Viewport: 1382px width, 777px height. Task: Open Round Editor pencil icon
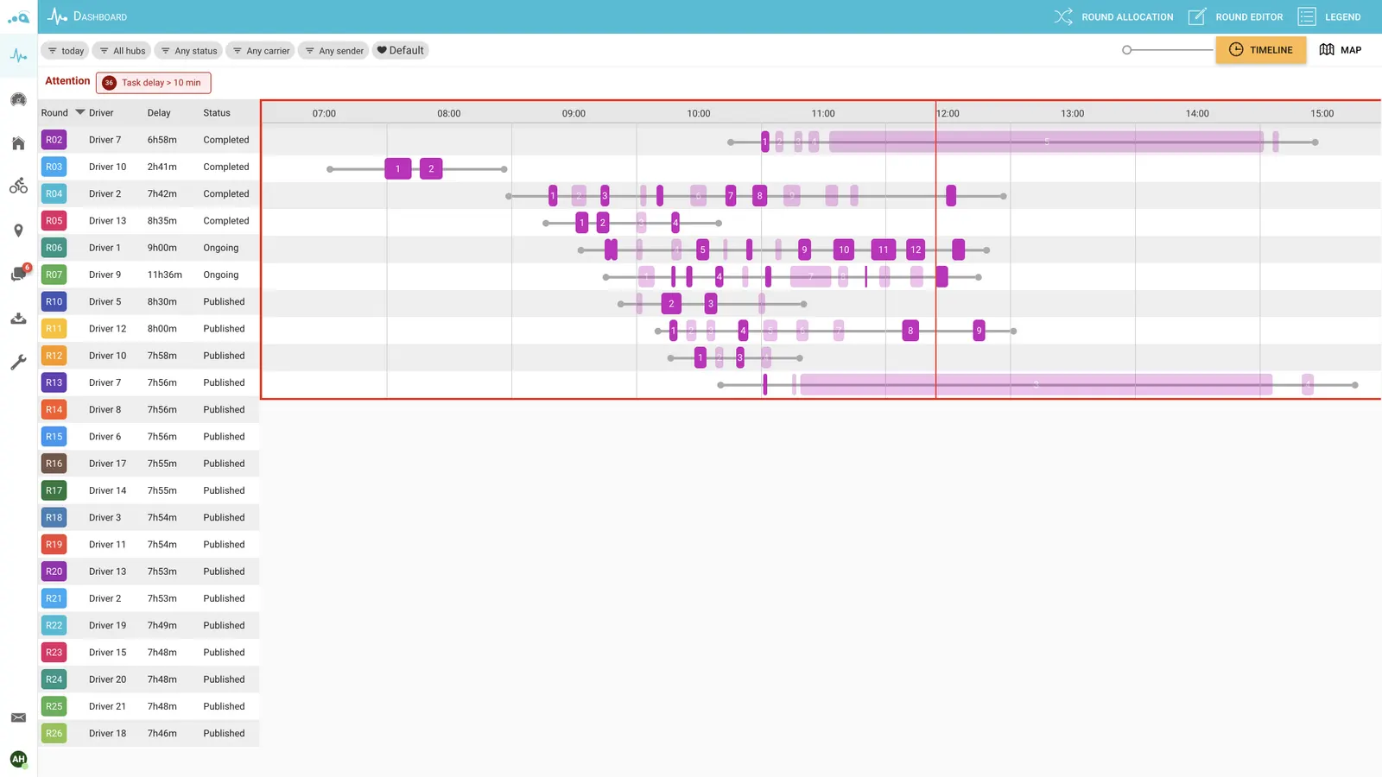click(1196, 16)
